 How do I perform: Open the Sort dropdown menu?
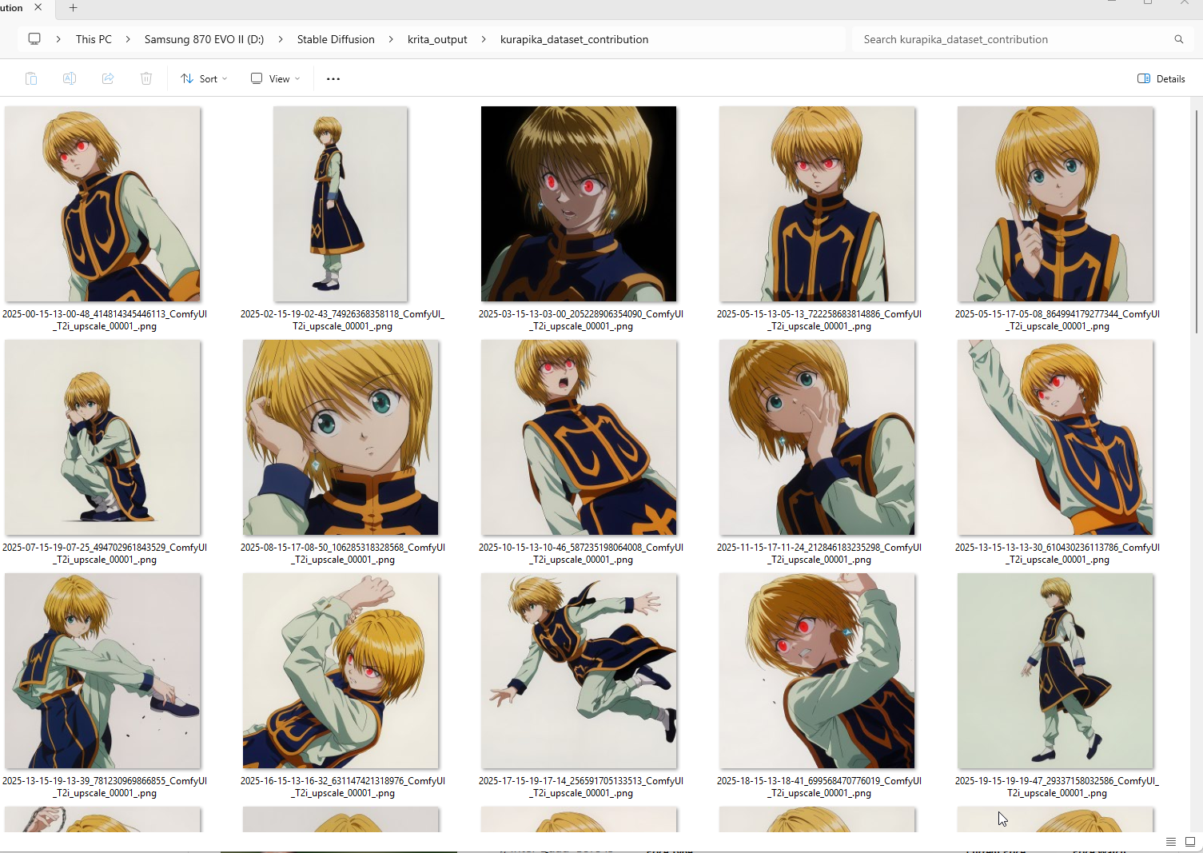tap(204, 78)
